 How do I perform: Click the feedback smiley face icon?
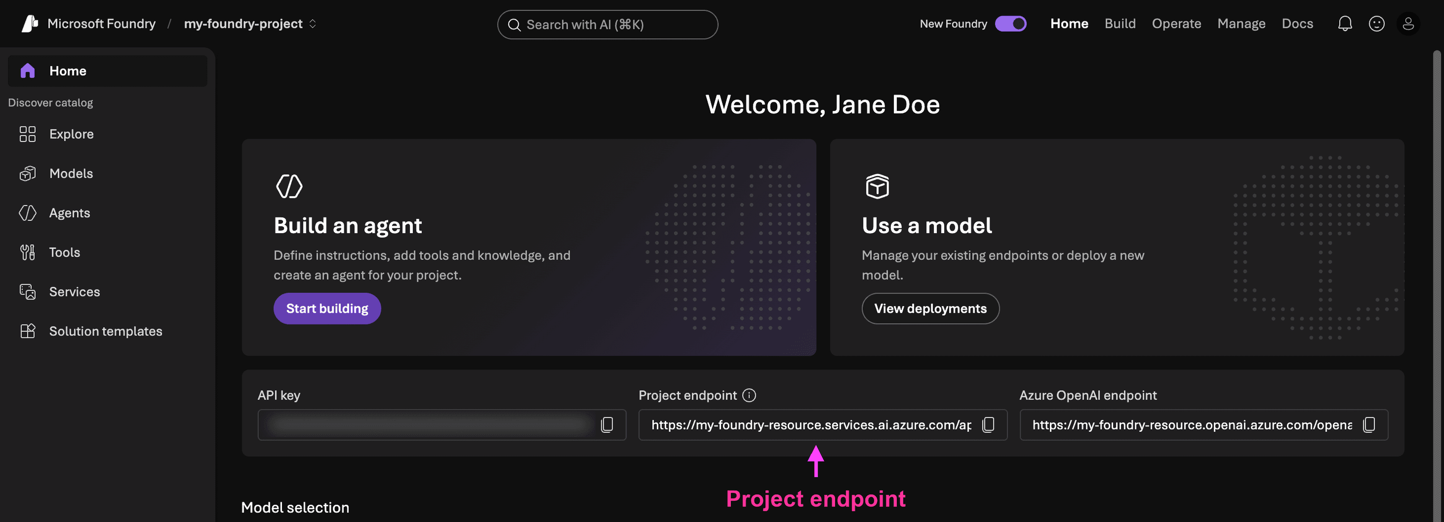click(1376, 23)
